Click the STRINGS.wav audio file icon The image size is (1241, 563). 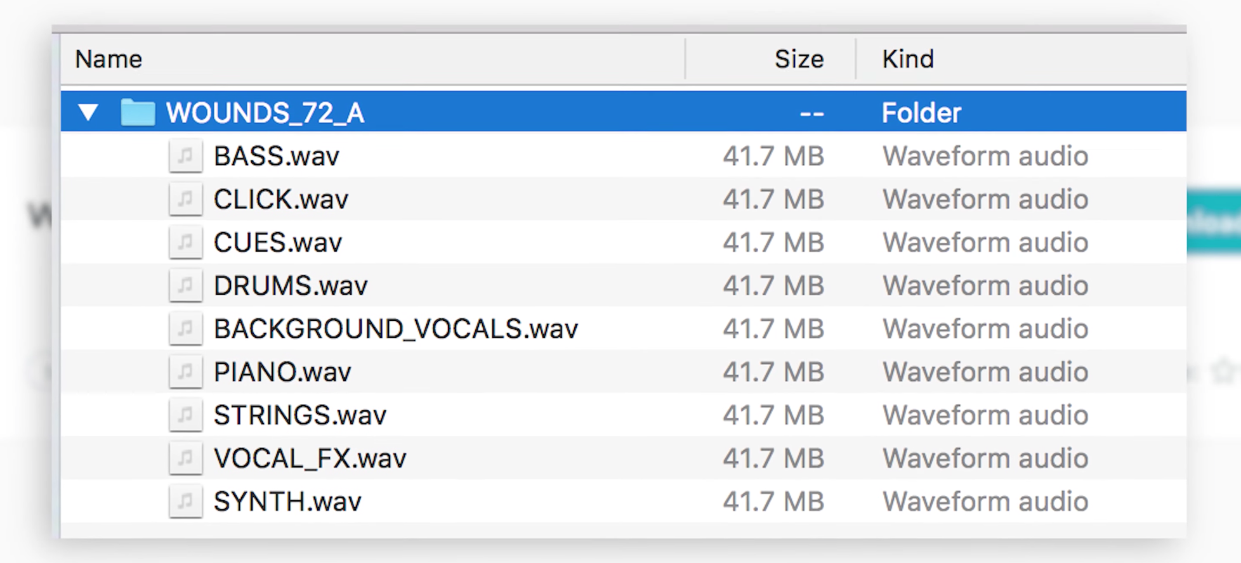(x=185, y=415)
